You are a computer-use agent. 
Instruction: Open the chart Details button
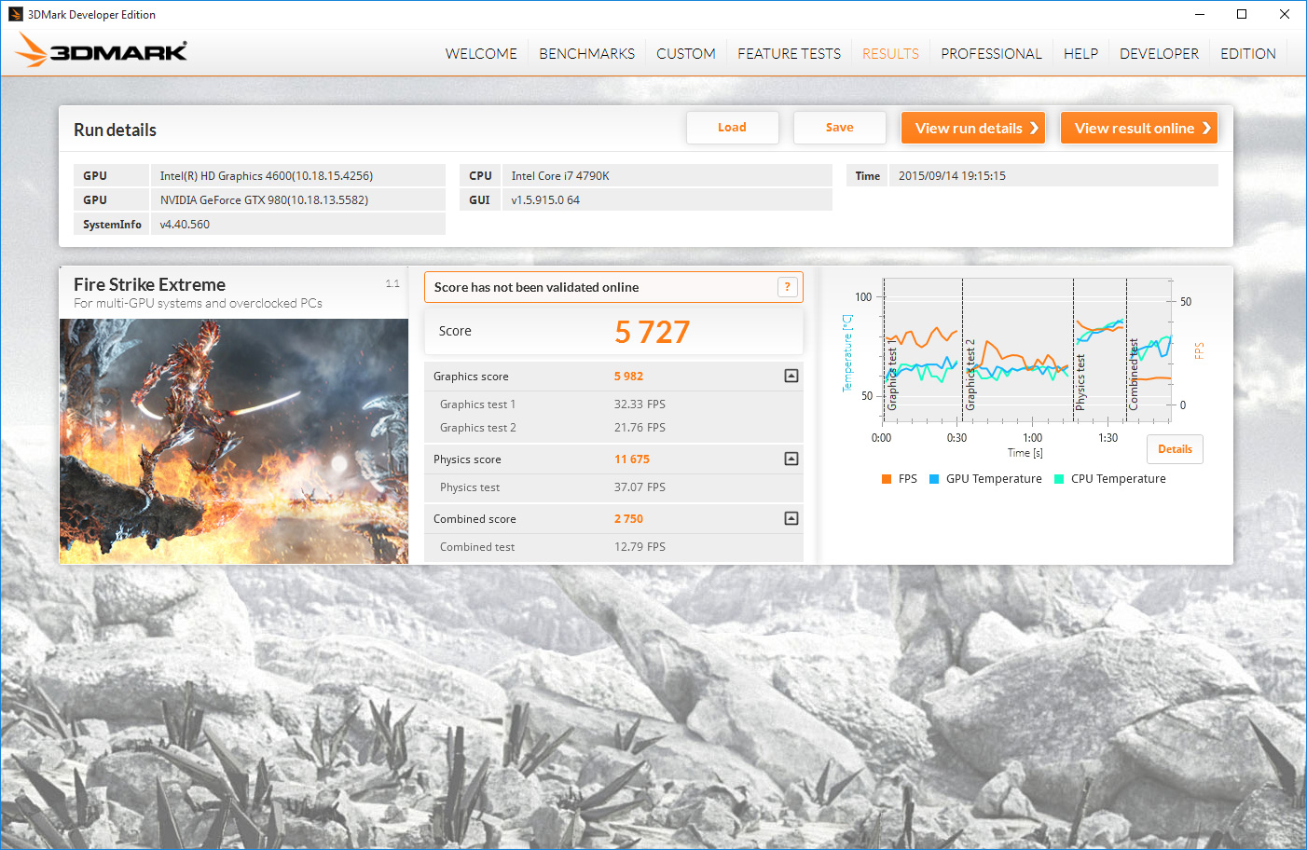click(1175, 449)
